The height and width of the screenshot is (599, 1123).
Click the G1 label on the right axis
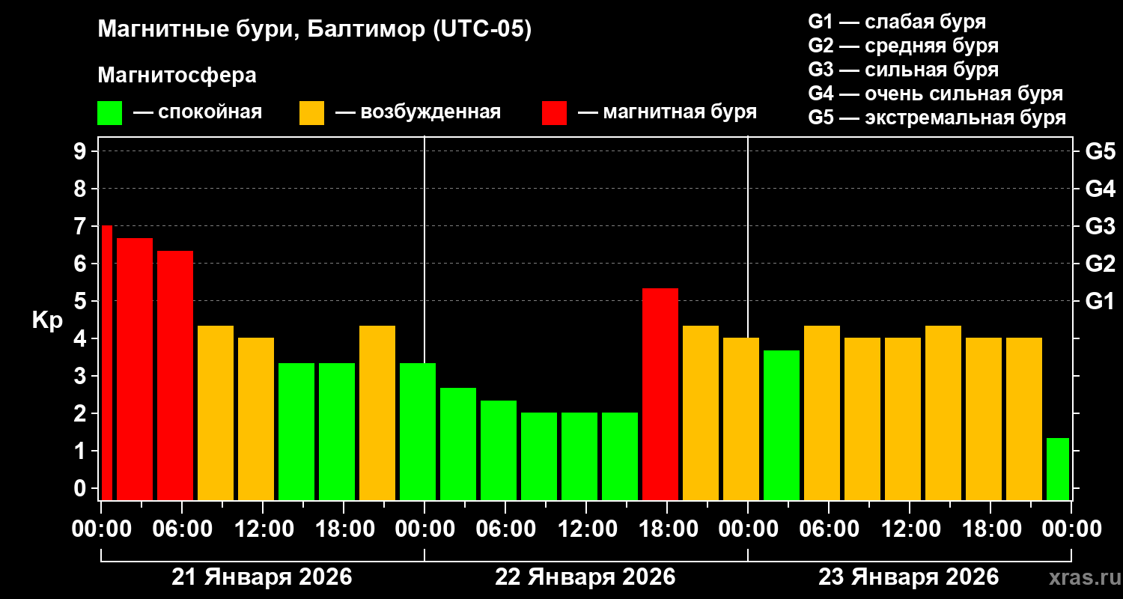pyautogui.click(x=1100, y=302)
